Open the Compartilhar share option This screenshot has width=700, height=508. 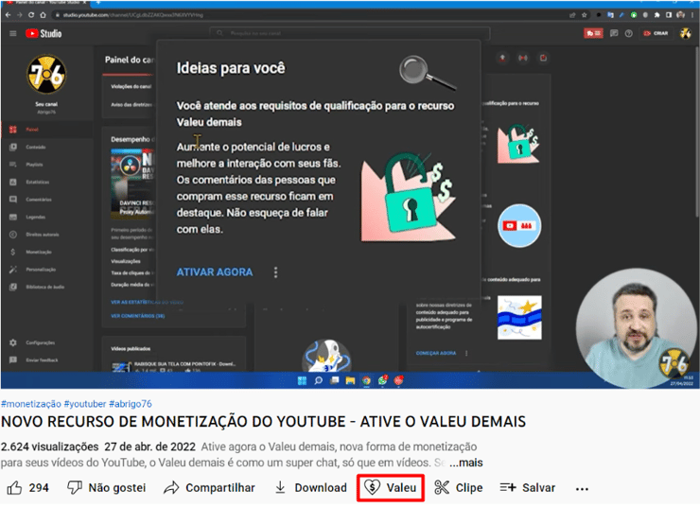tap(209, 488)
